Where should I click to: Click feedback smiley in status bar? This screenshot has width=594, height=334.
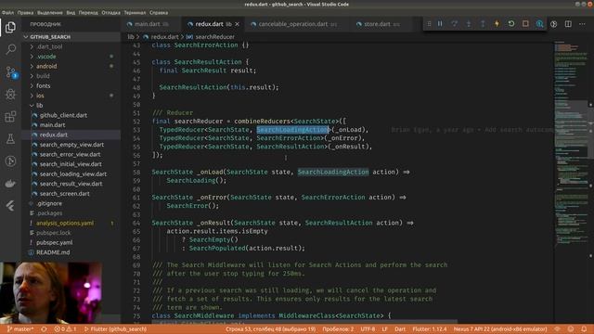(571, 329)
